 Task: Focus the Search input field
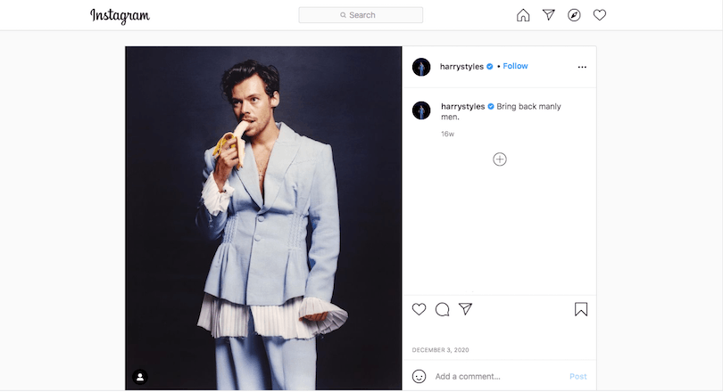click(x=361, y=15)
